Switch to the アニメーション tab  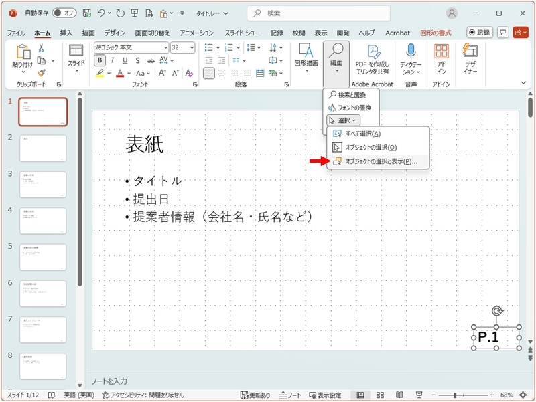pos(196,33)
